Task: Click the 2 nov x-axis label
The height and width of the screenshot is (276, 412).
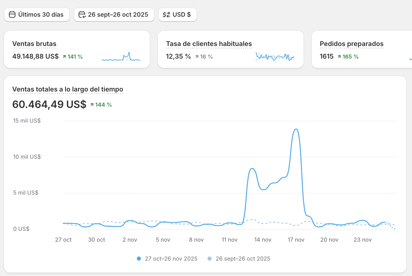Action: click(x=130, y=240)
